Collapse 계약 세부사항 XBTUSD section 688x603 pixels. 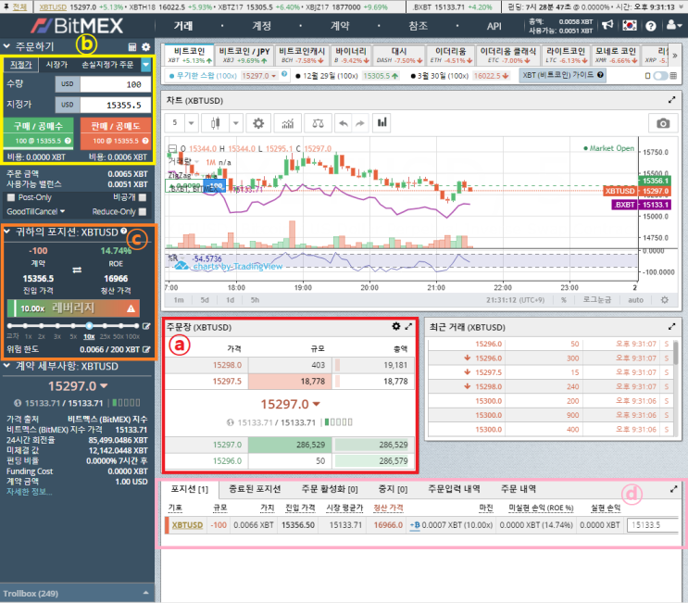(x=6, y=365)
